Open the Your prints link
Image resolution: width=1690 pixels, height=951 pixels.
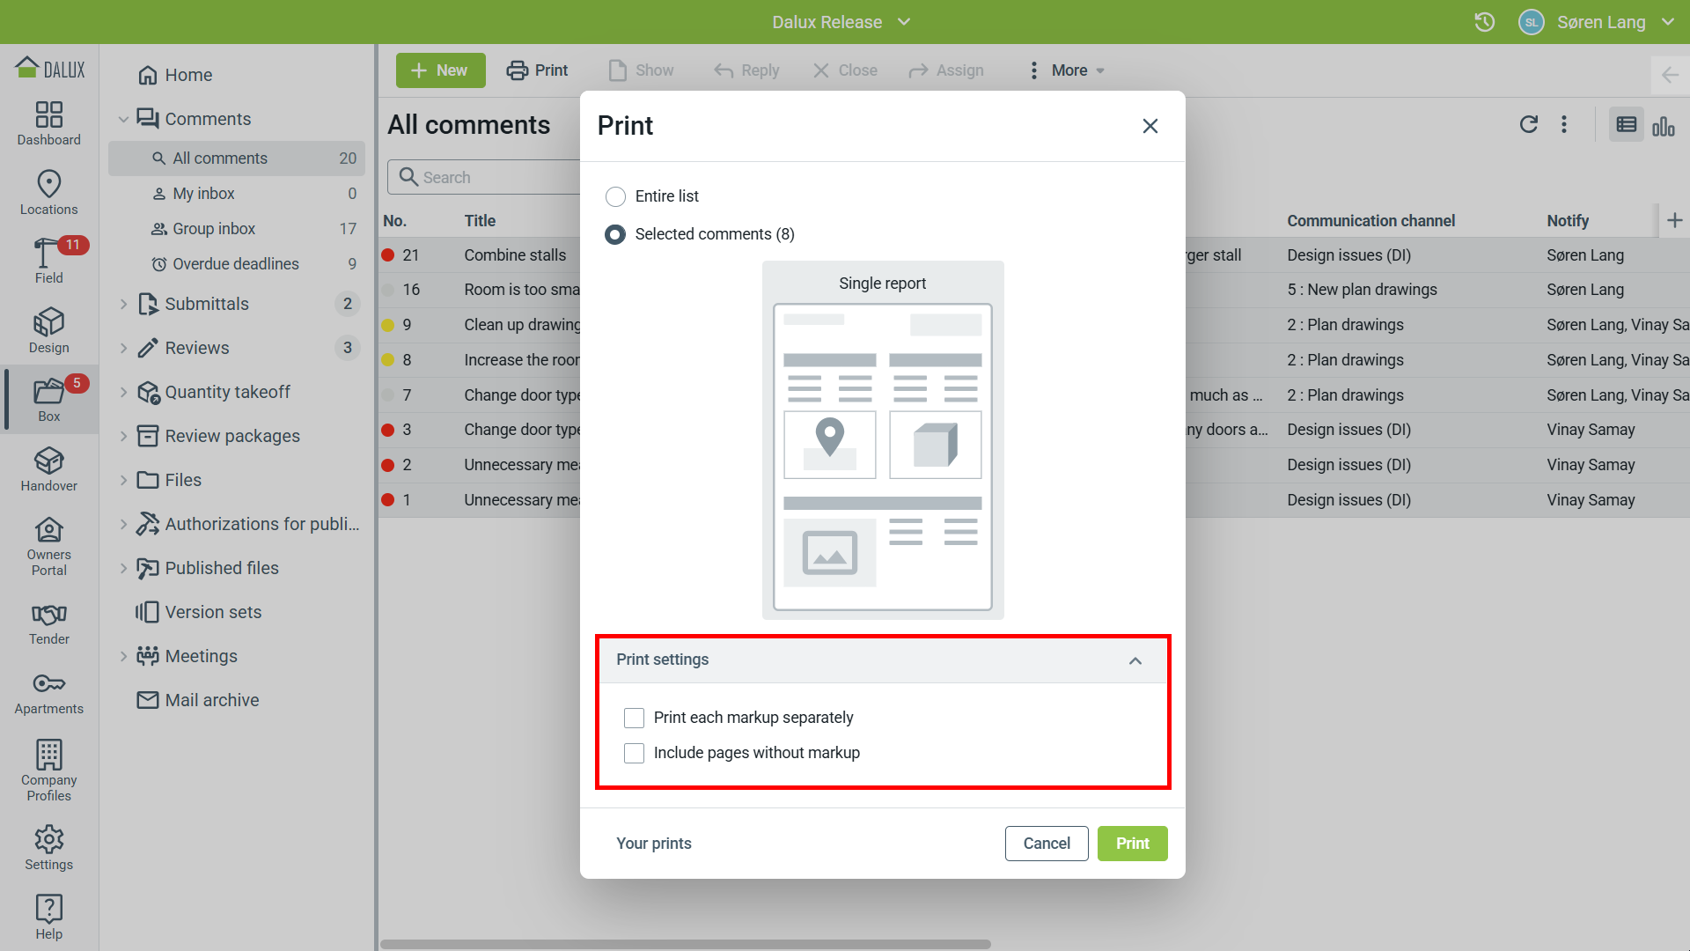[653, 844]
